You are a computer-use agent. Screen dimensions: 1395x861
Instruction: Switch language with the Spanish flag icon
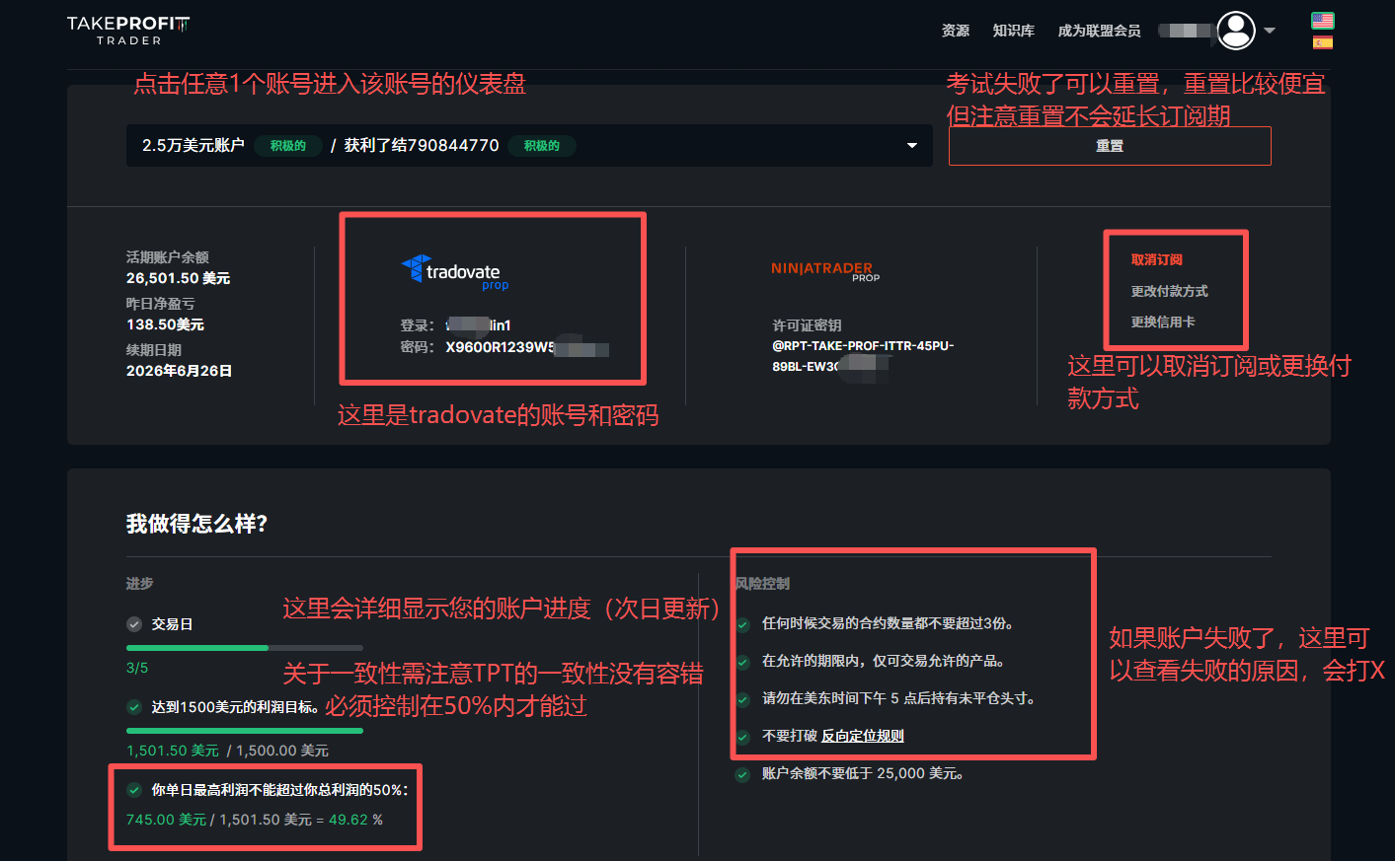click(1323, 42)
